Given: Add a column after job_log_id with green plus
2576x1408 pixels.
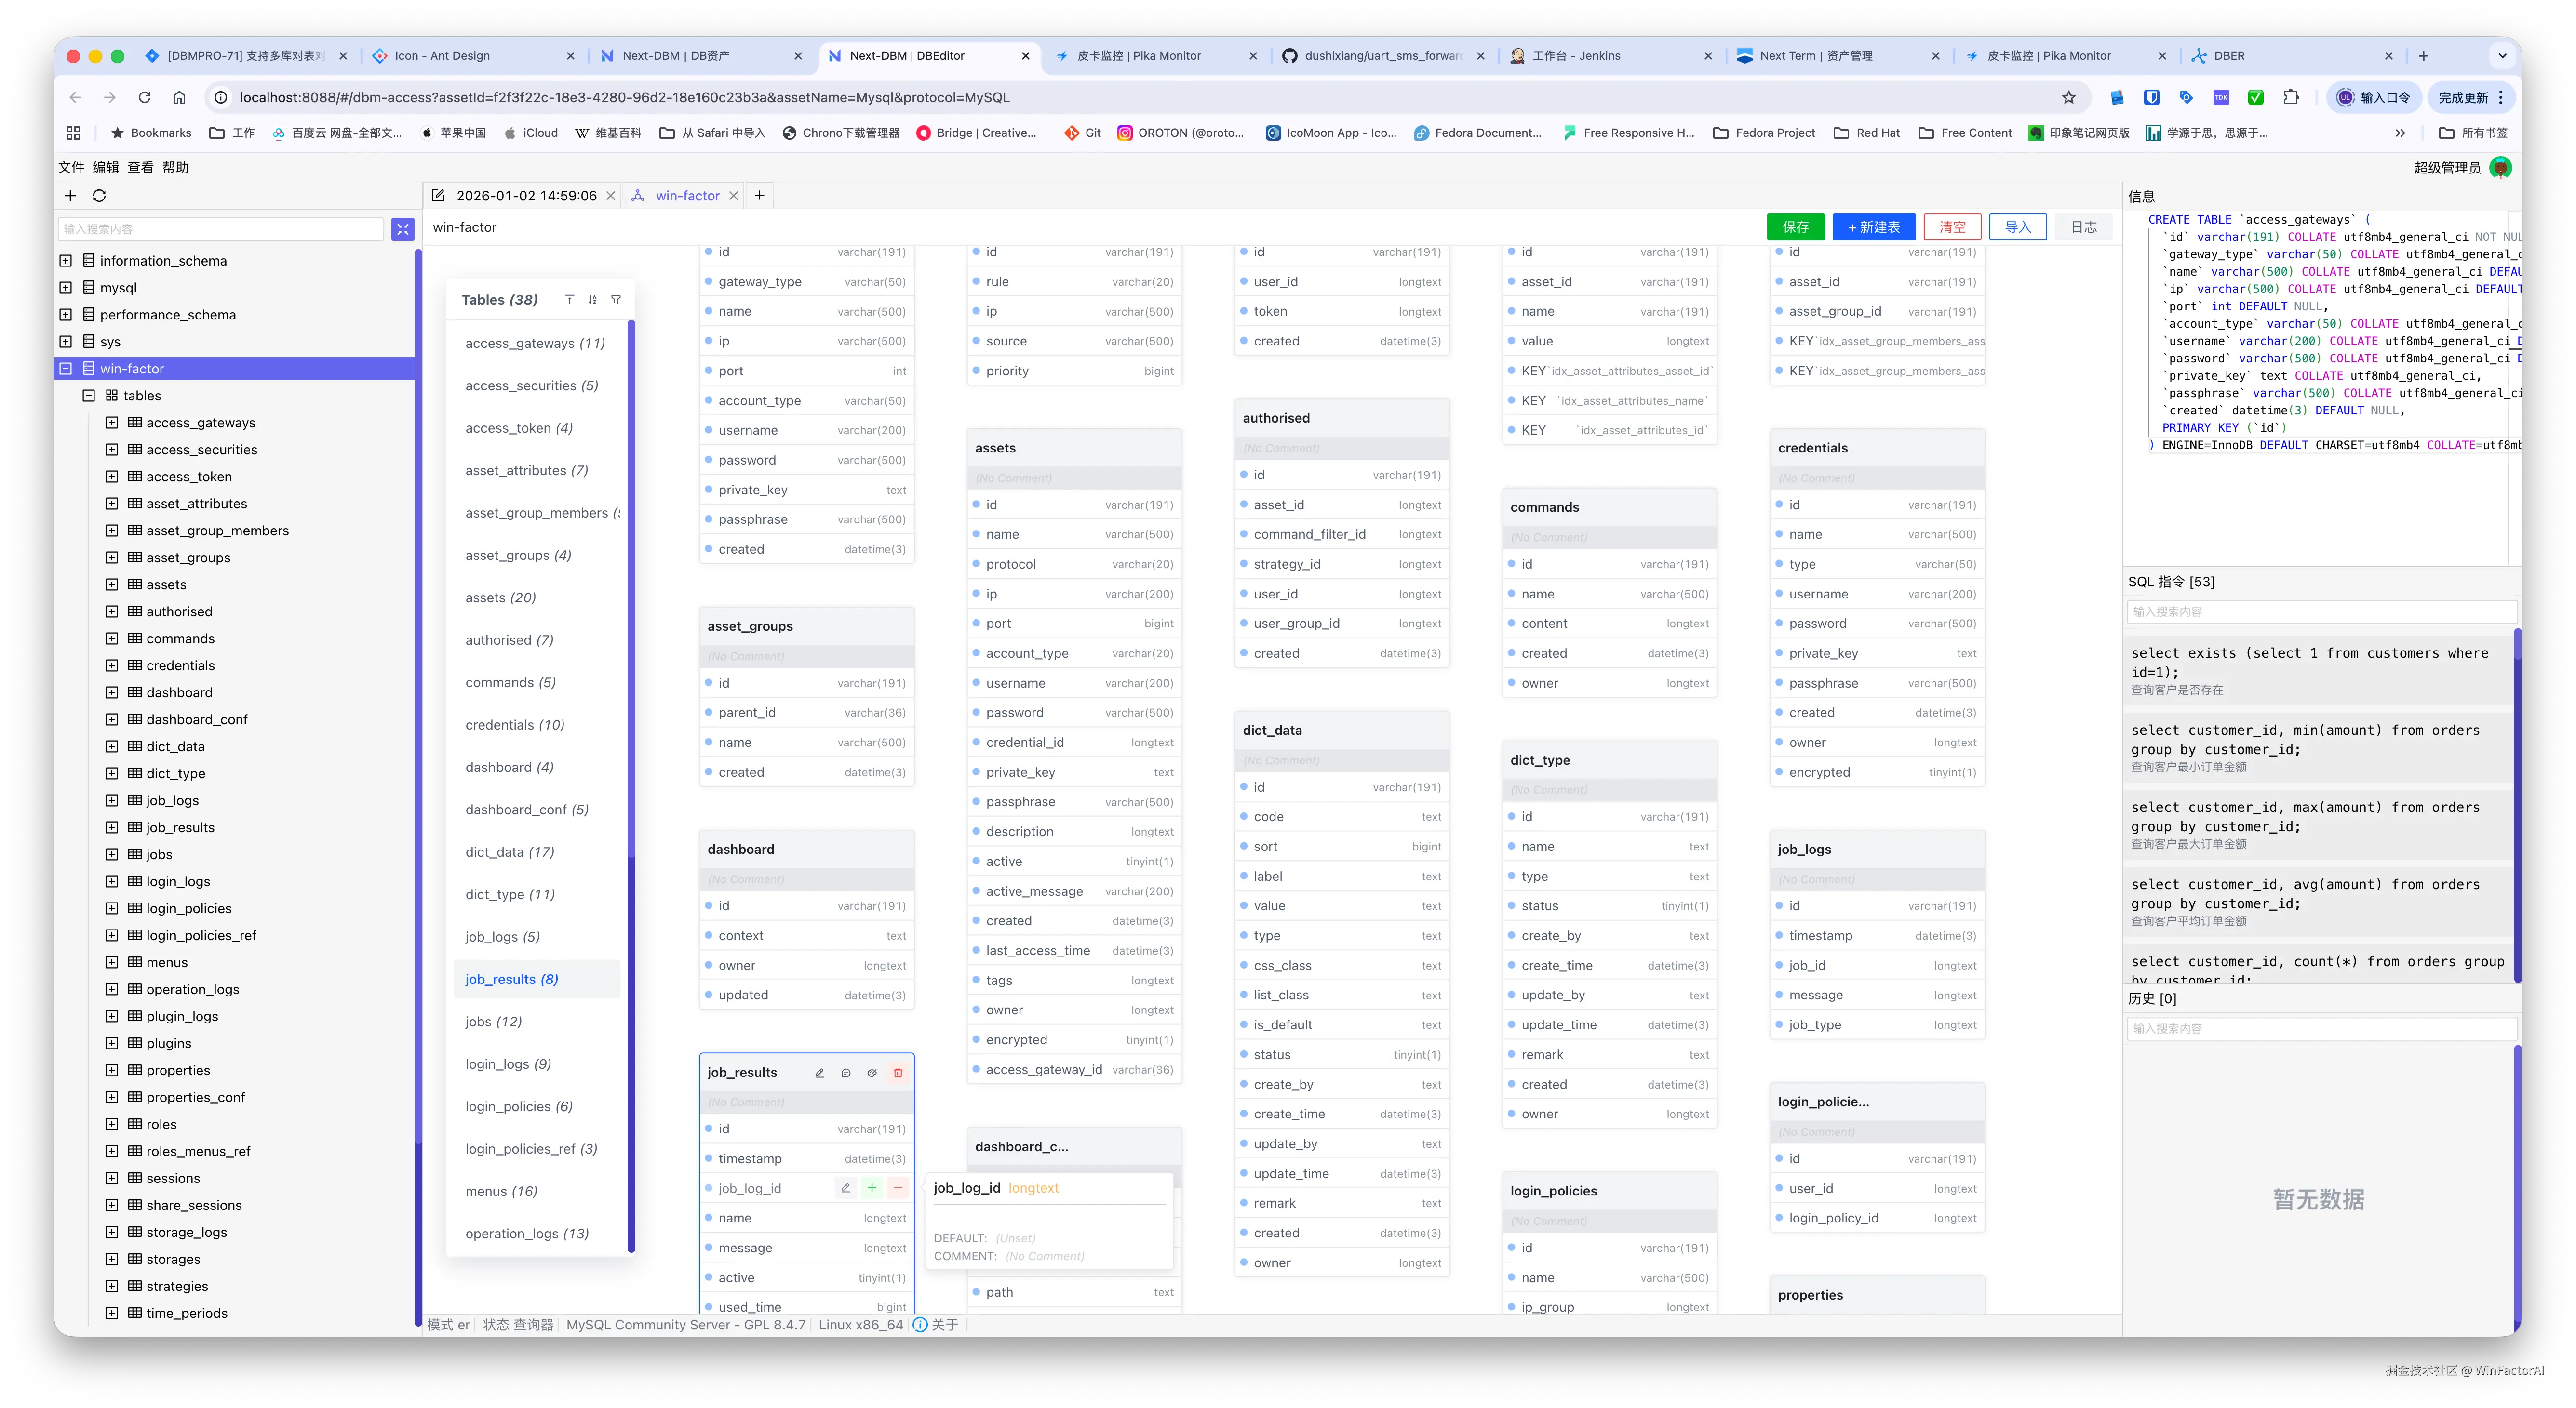Looking at the screenshot, I should 872,1188.
